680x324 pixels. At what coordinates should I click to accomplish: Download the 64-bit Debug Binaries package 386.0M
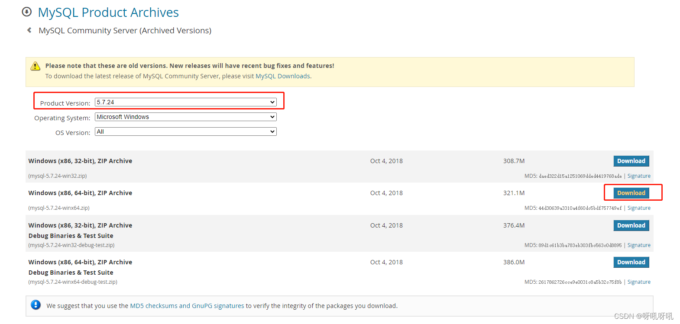pyautogui.click(x=631, y=262)
